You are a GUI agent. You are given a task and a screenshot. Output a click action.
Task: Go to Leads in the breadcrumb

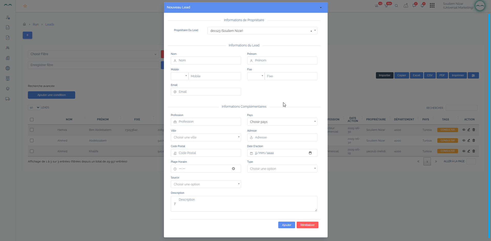pos(50,24)
